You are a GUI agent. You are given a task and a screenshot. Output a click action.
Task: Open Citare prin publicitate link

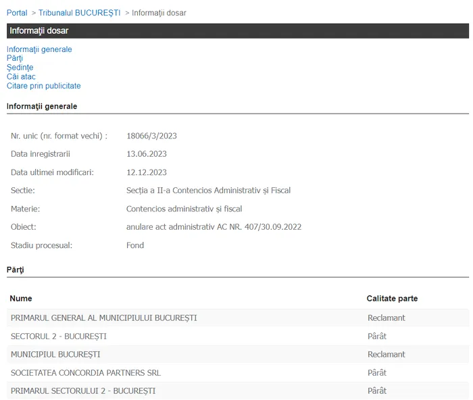pyautogui.click(x=44, y=86)
